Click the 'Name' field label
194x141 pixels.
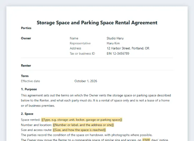click(74, 38)
